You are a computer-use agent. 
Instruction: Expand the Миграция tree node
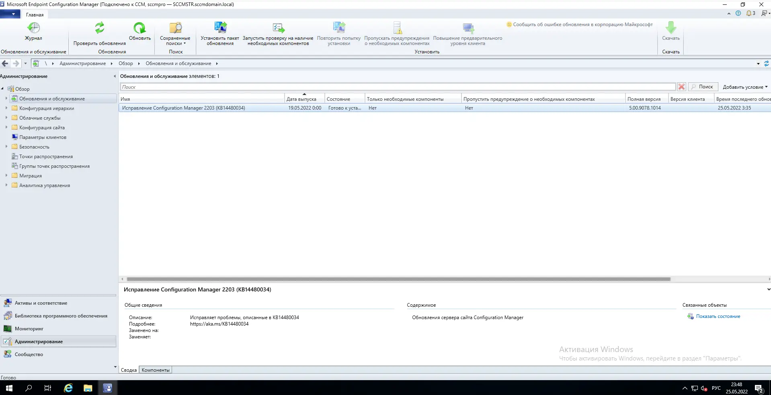point(6,175)
